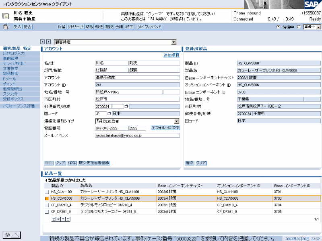Screen dimensions: 322x241
Task: Select 顧客/製品 特定 in left navigation
Action: (x=17, y=48)
